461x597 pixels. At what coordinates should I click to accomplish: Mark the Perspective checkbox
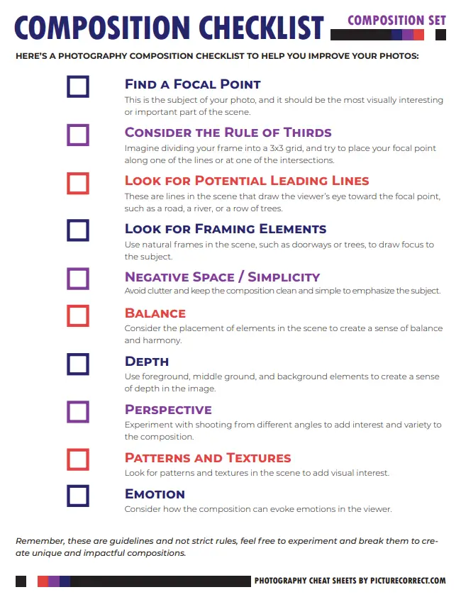point(78,412)
